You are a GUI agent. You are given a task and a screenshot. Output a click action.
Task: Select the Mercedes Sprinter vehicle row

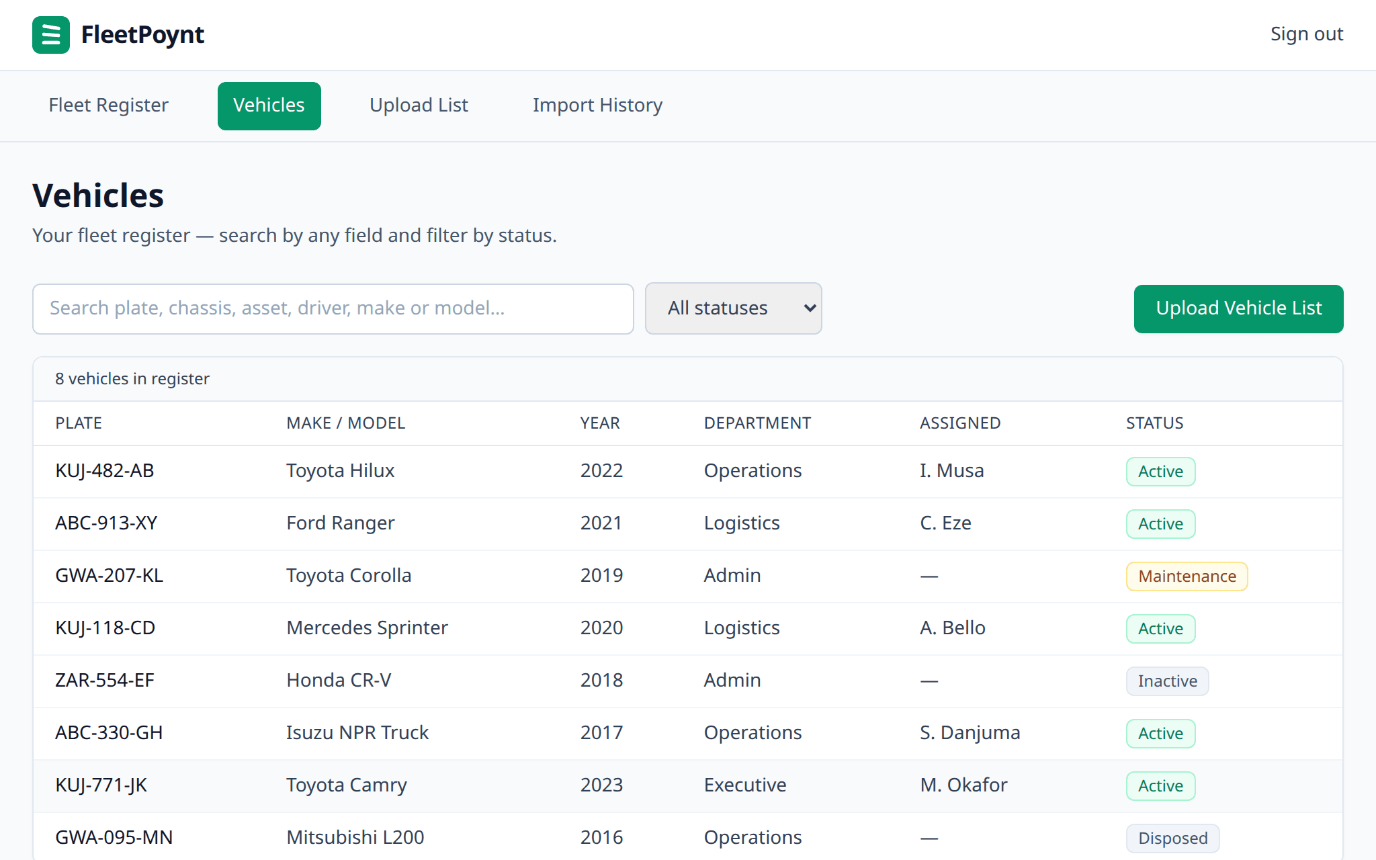coord(688,628)
